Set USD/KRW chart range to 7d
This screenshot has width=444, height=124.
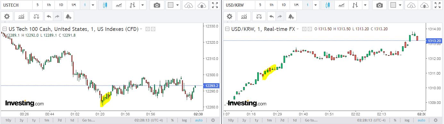[282, 120]
